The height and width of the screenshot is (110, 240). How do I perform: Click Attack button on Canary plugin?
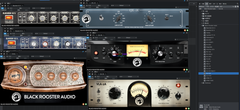51,76
